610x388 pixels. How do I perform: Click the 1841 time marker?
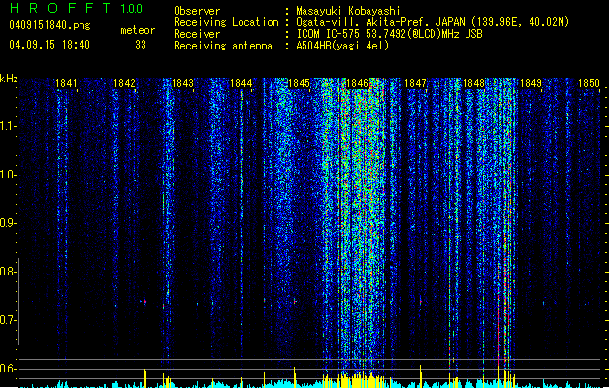[66, 83]
